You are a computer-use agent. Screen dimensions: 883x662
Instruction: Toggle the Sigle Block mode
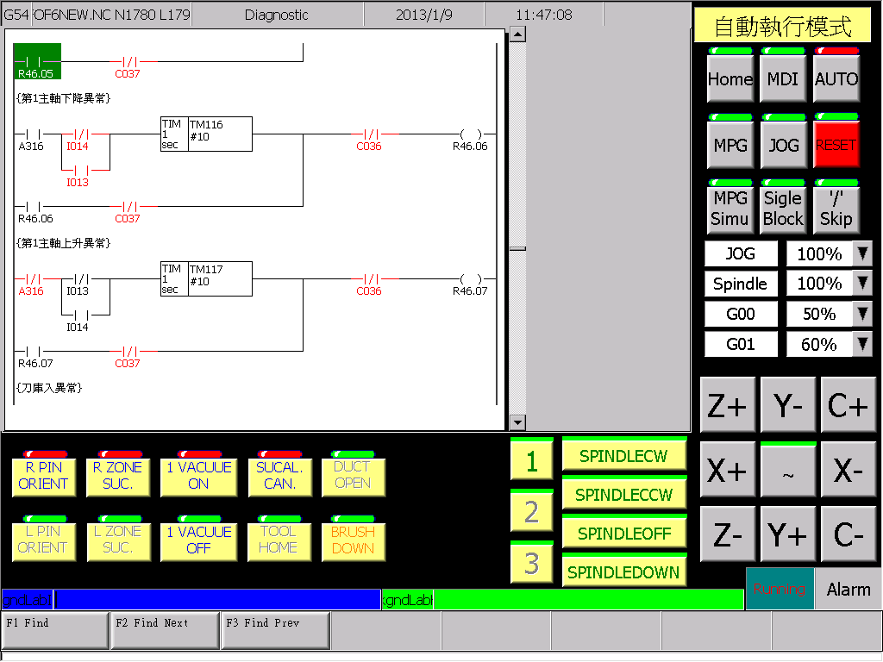[783, 207]
